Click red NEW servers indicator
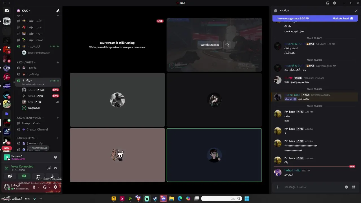Screen dimensions: 361x203 pyautogui.click(x=7, y=148)
